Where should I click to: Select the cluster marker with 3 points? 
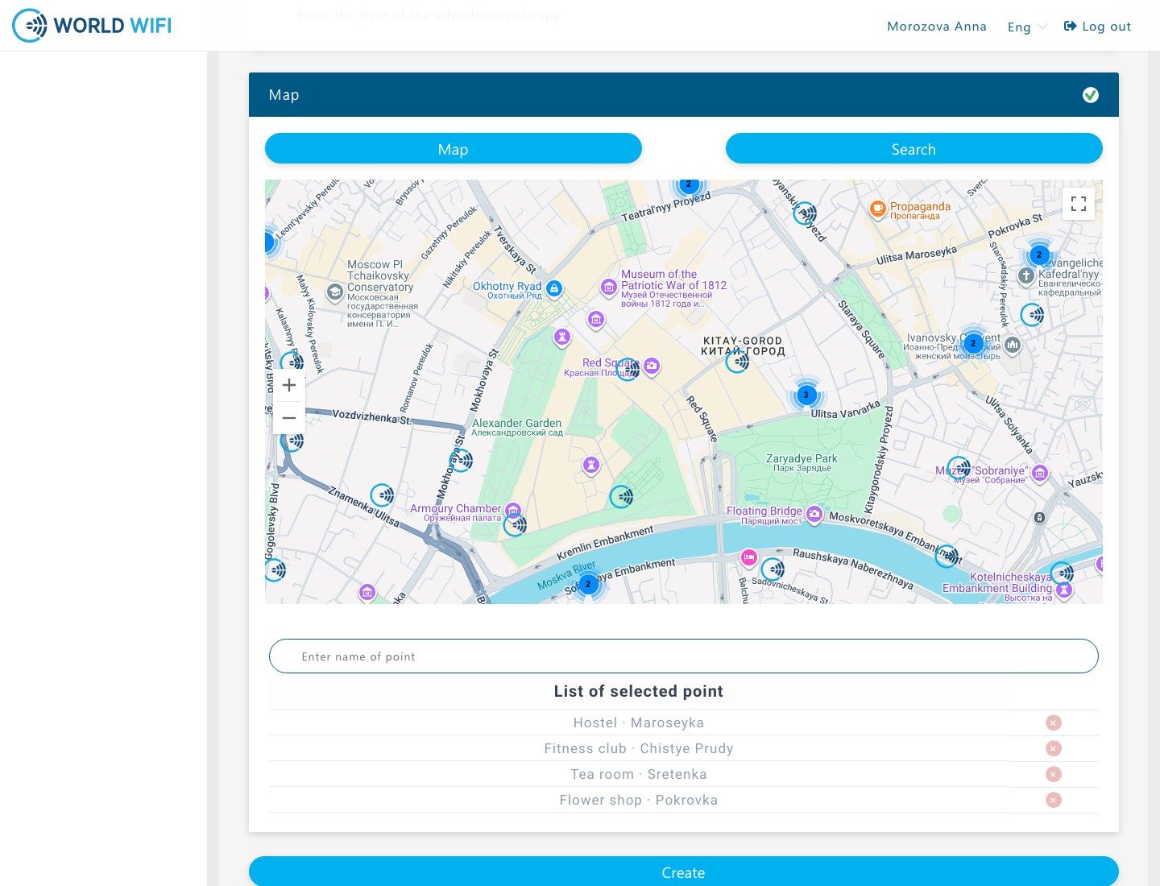pyautogui.click(x=806, y=395)
